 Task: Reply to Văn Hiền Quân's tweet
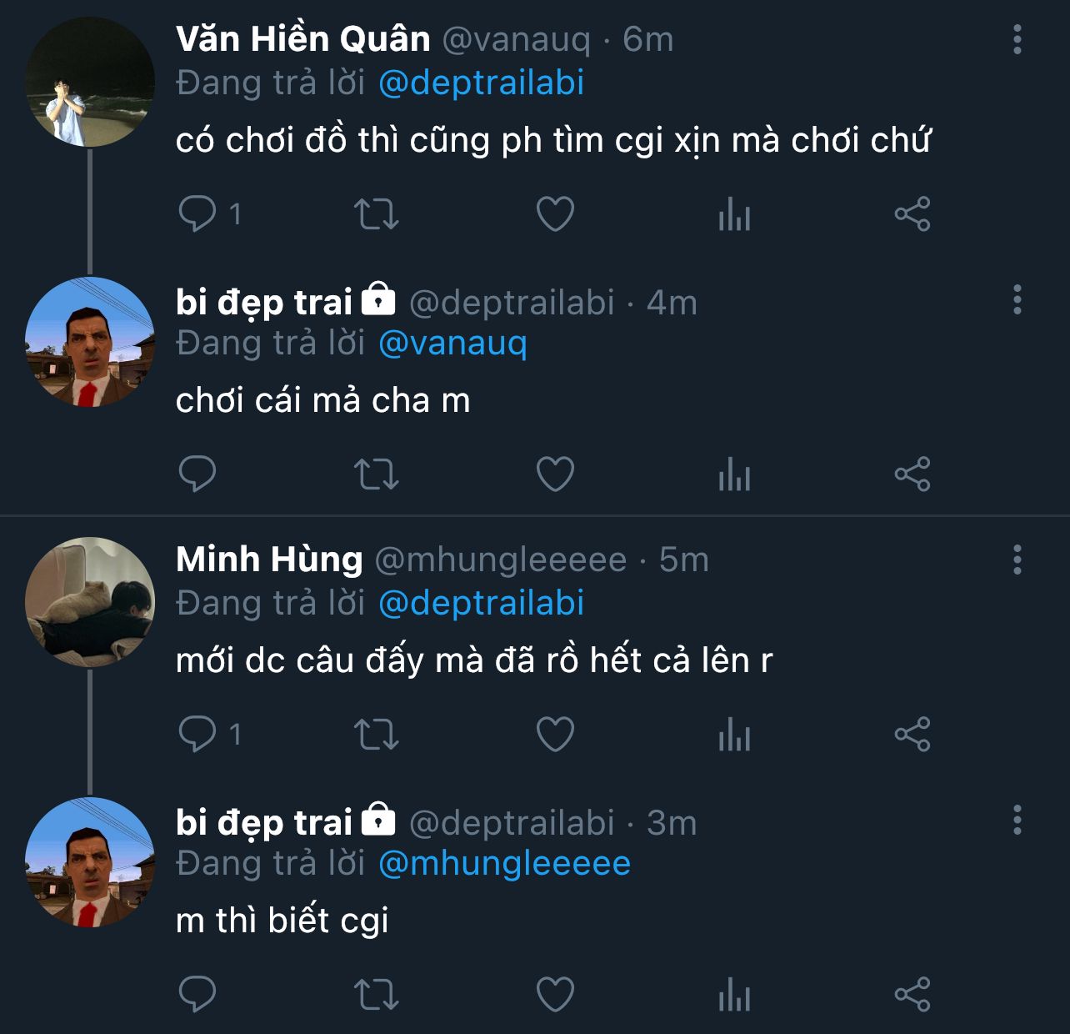coord(197,213)
